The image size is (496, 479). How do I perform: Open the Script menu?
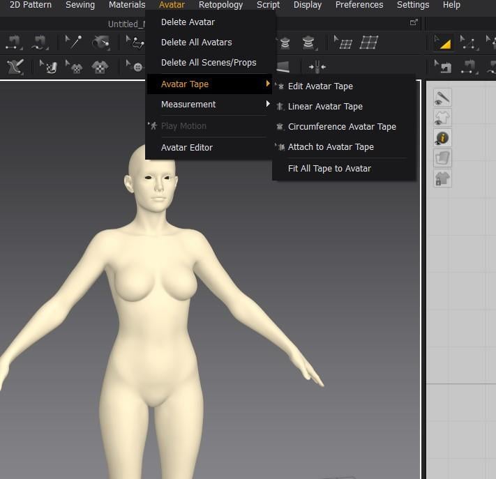tap(269, 5)
